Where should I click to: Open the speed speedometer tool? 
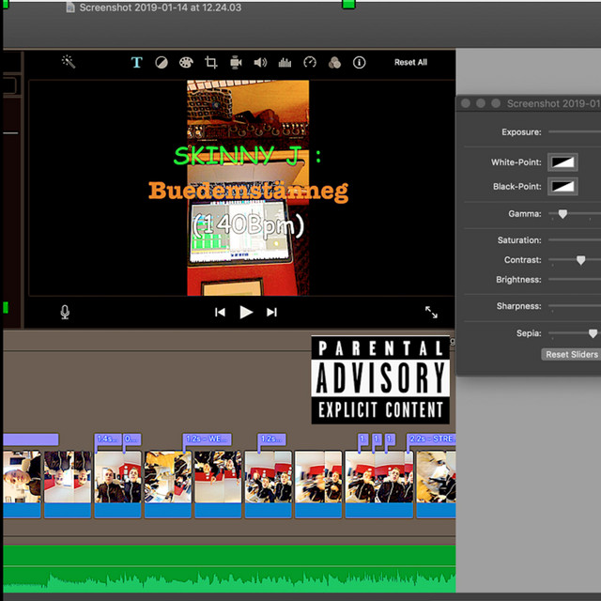pos(310,62)
